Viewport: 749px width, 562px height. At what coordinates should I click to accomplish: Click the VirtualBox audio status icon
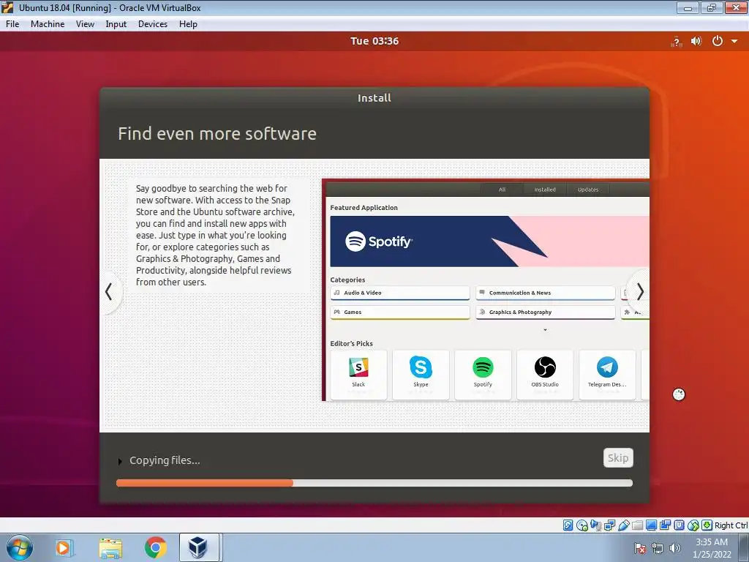coord(595,525)
